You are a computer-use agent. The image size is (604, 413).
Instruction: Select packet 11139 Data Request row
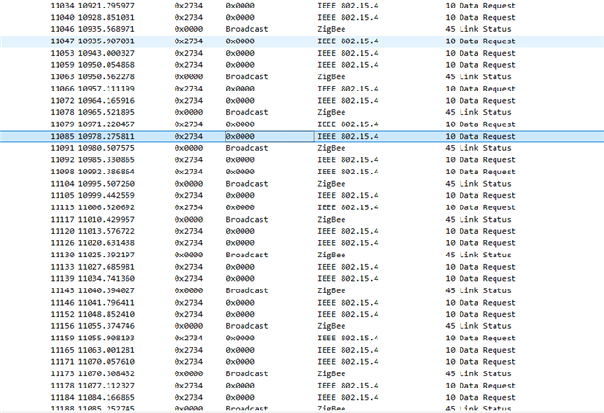tap(302, 279)
